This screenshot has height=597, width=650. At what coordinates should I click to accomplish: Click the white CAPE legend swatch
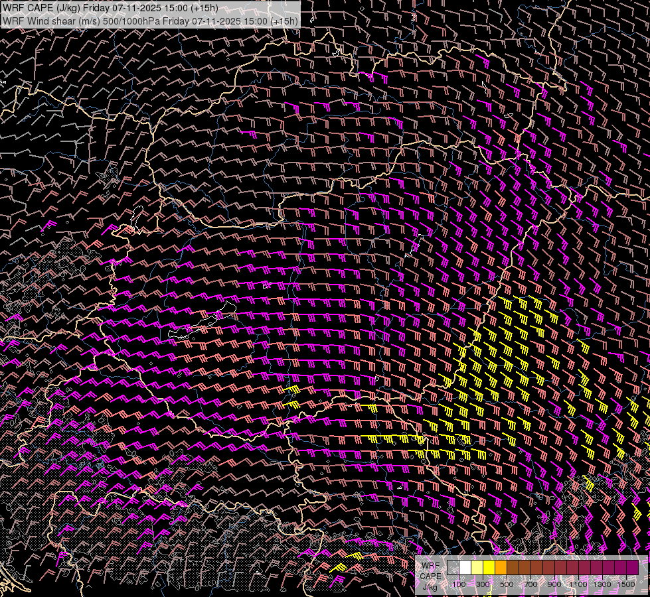[x=465, y=567]
